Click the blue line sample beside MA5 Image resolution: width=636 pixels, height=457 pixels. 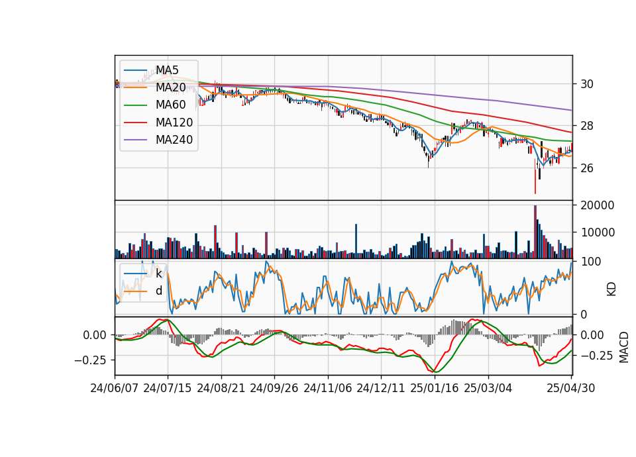(135, 70)
